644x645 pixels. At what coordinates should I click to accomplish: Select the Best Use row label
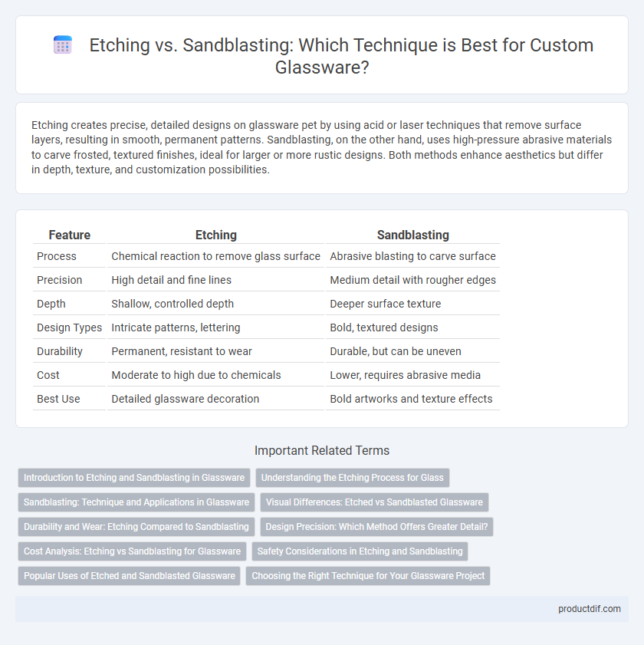[x=58, y=399]
